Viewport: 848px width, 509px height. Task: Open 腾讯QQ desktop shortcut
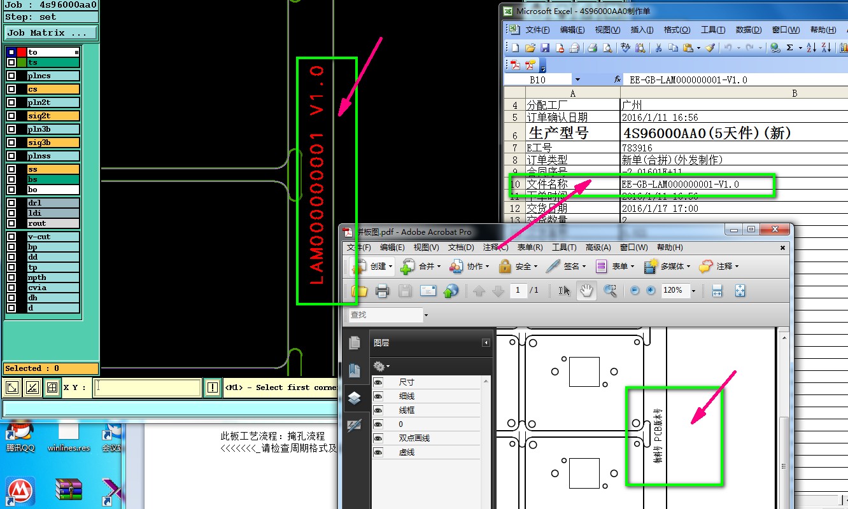tap(21, 435)
